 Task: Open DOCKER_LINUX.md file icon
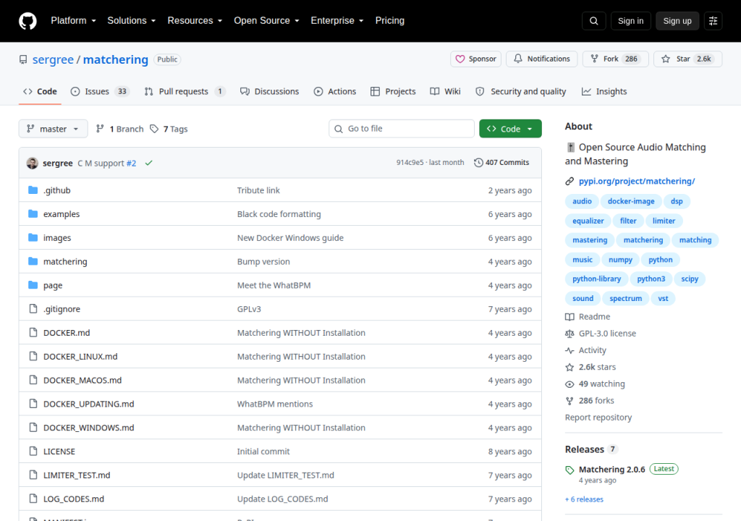pos(33,356)
